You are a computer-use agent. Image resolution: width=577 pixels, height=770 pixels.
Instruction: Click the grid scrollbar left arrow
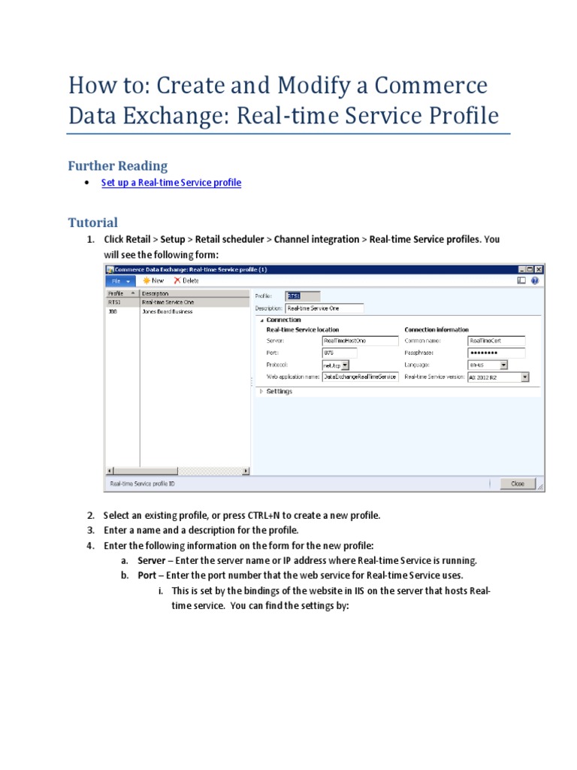pos(110,471)
